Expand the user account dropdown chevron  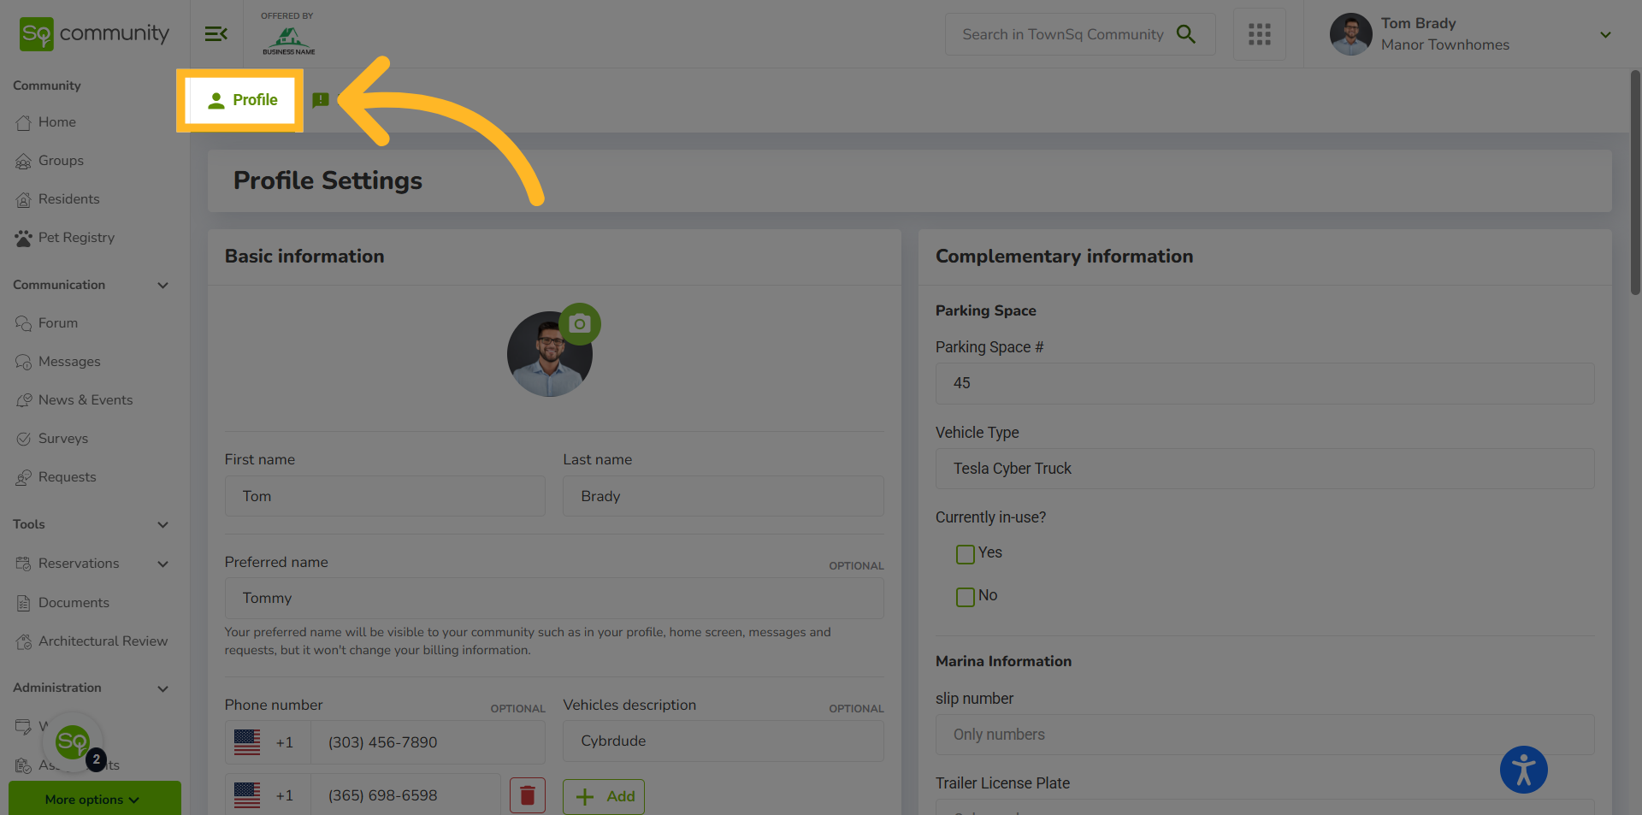[1605, 35]
